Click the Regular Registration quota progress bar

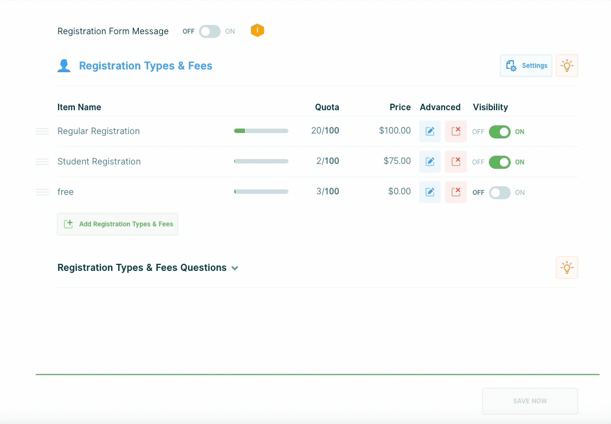(x=261, y=131)
